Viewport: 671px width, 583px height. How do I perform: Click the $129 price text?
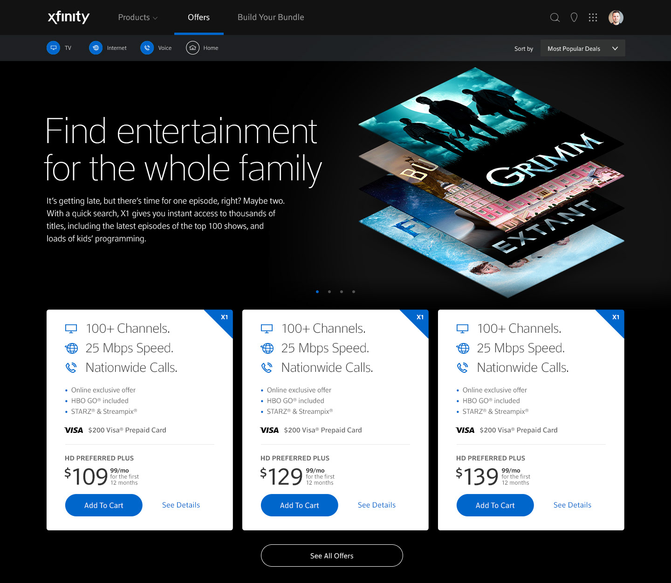click(x=282, y=476)
